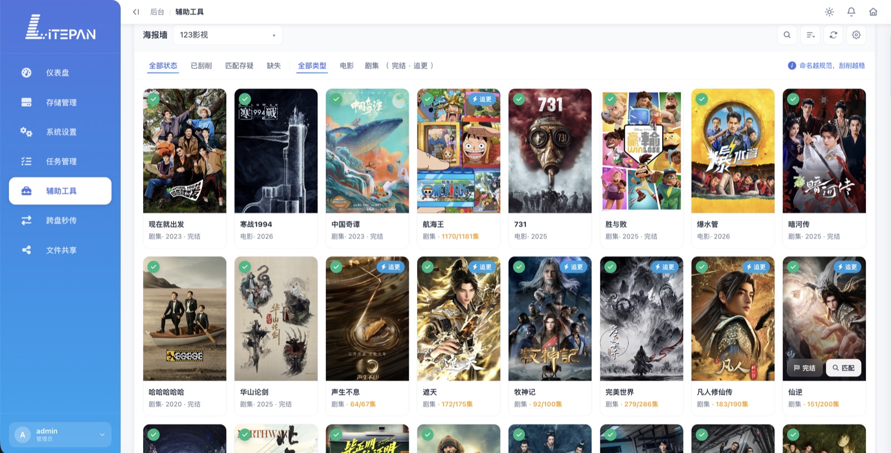
Task: Open 系统设置 in the sidebar
Action: pyautogui.click(x=60, y=132)
